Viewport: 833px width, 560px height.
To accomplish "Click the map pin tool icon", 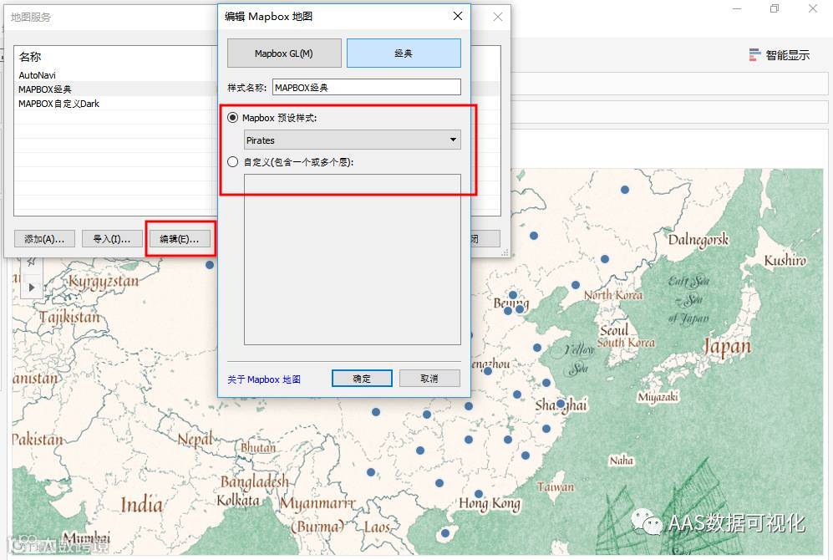I will [x=32, y=261].
